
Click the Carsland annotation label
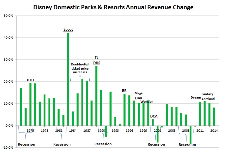208,99
